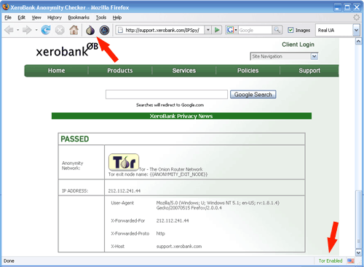Click the Tor exit node name text

pos(158,174)
